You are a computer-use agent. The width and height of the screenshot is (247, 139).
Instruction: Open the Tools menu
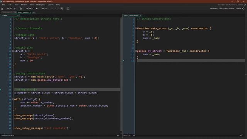point(32,5)
